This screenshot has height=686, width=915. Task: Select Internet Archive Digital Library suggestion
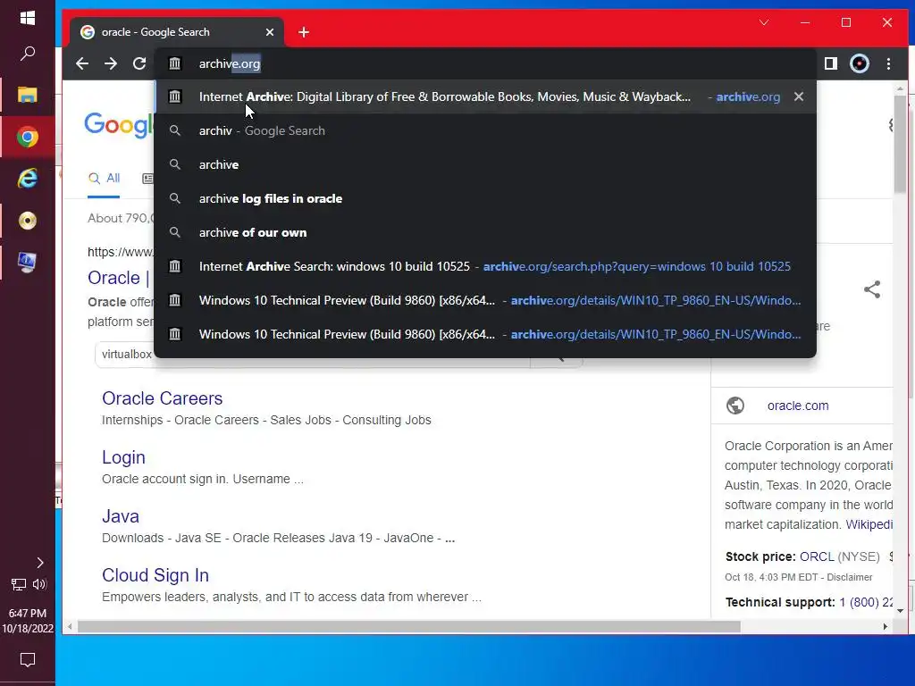click(x=485, y=96)
